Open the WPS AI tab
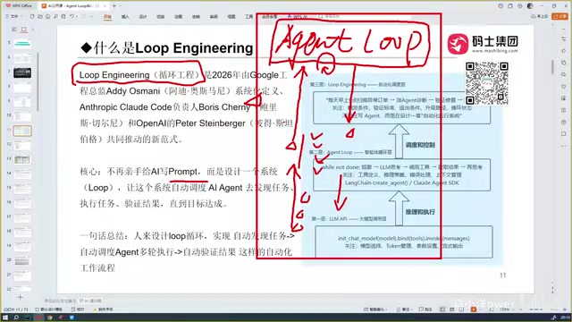572x322 pixels. [298, 16]
